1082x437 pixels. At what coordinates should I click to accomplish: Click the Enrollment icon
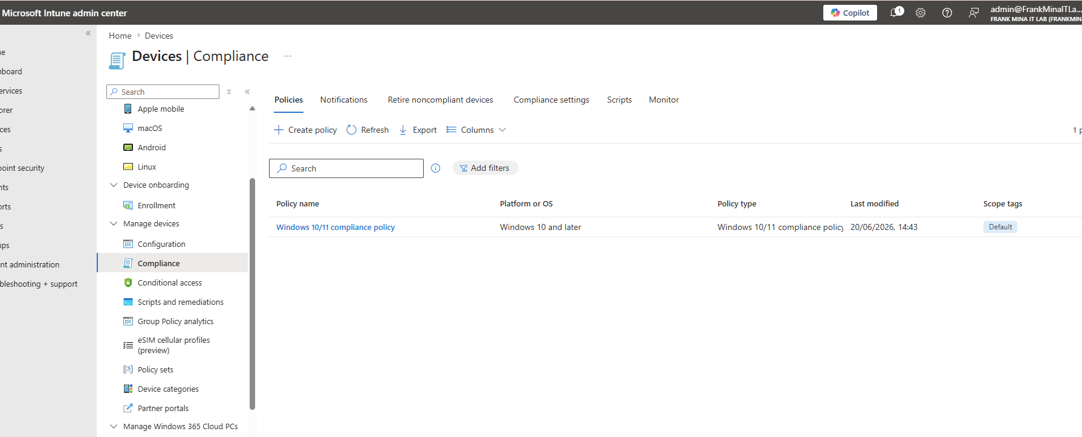coord(128,205)
